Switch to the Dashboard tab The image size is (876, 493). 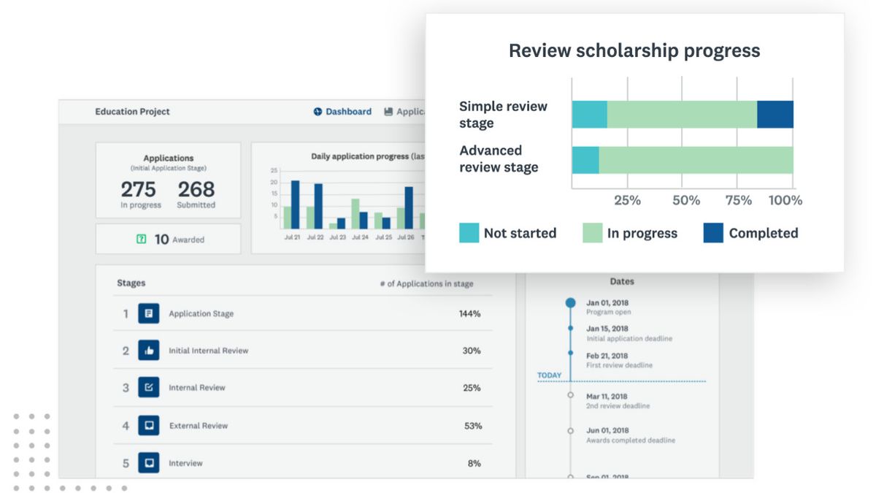click(x=343, y=111)
